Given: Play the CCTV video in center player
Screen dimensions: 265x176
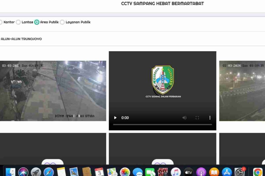Looking at the screenshot, I should pos(115,118).
